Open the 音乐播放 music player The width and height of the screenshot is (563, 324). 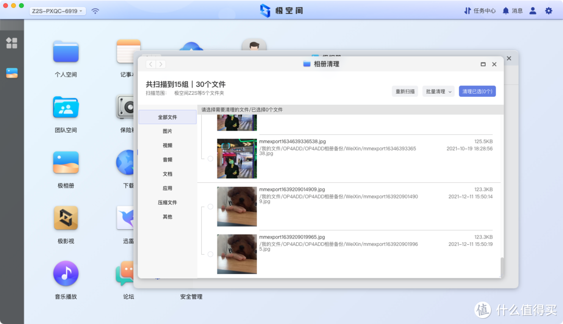pyautogui.click(x=65, y=272)
